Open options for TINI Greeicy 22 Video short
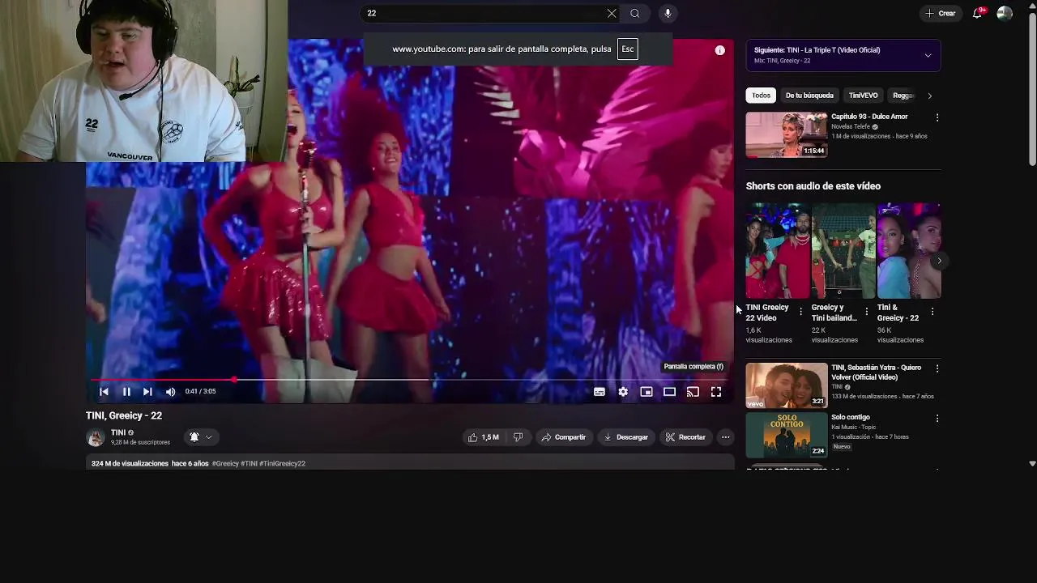The image size is (1037, 583). click(x=801, y=312)
